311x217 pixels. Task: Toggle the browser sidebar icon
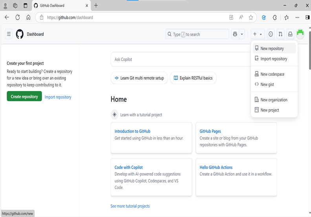pyautogui.click(x=307, y=17)
